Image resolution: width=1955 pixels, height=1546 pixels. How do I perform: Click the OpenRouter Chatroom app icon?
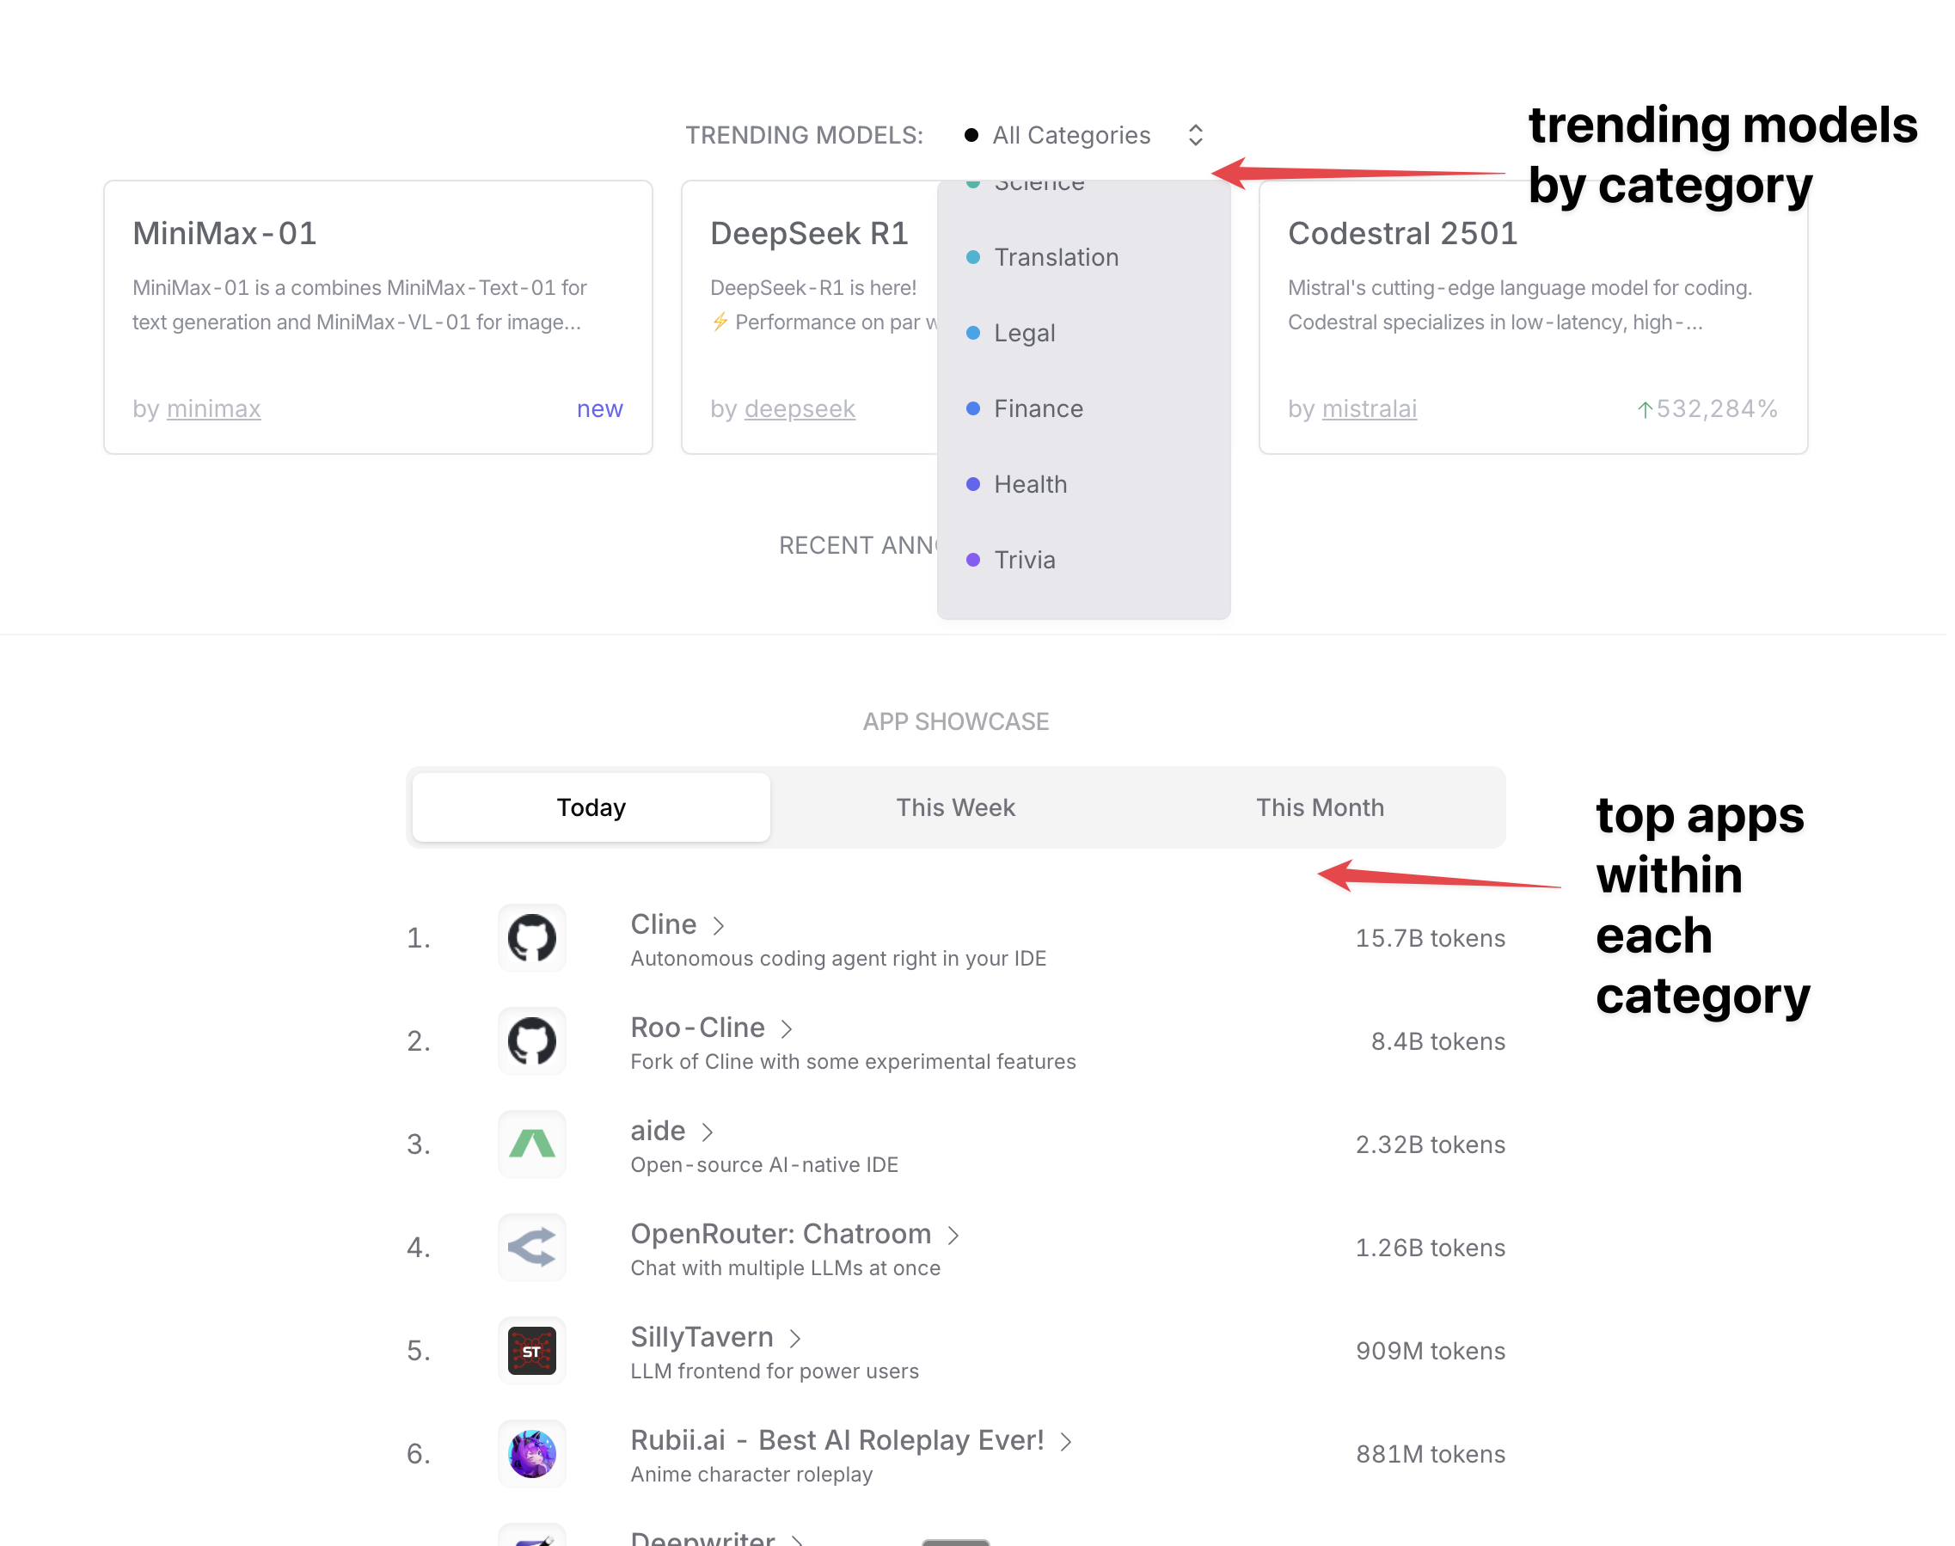click(x=531, y=1248)
